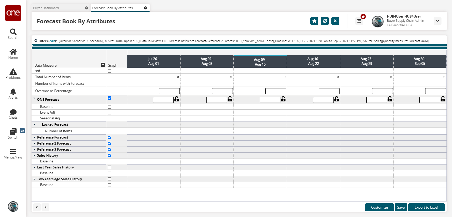This screenshot has height=217, width=452.
Task: Click ONE Forecast input for Aug 16 week
Action: click(x=323, y=100)
